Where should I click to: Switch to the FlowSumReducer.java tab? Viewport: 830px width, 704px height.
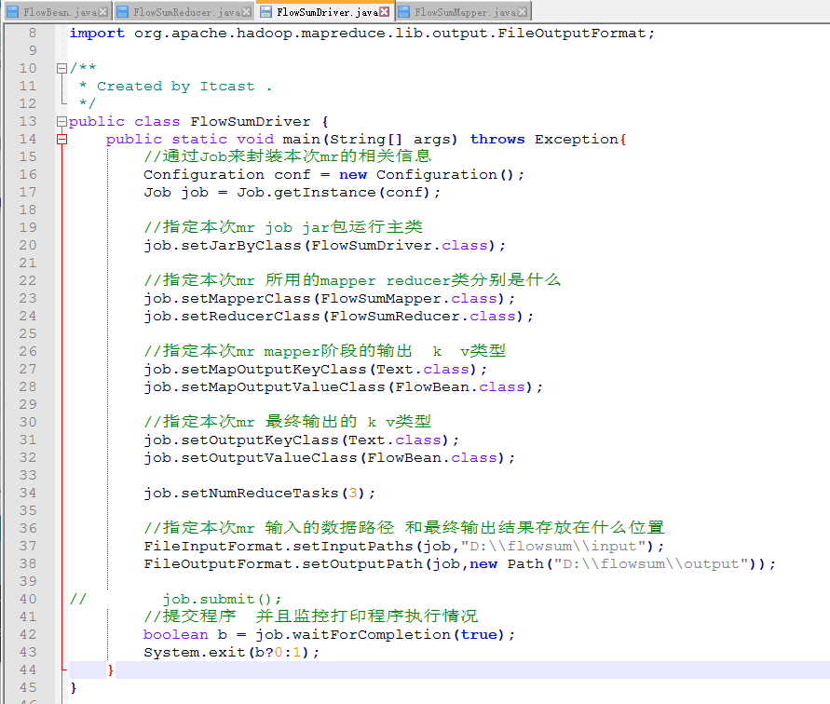184,12
